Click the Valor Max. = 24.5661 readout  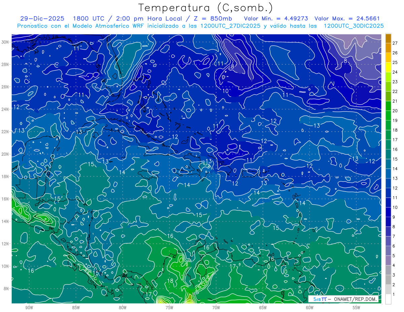pyautogui.click(x=347, y=19)
